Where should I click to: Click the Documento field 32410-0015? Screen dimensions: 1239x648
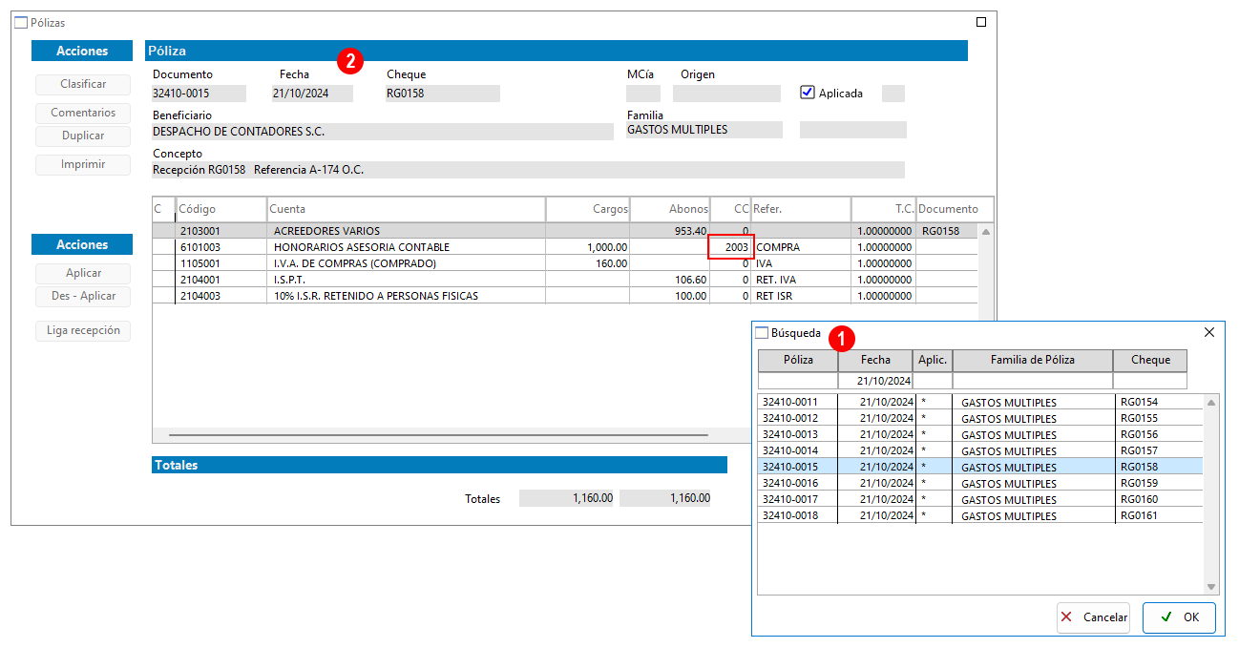[199, 94]
